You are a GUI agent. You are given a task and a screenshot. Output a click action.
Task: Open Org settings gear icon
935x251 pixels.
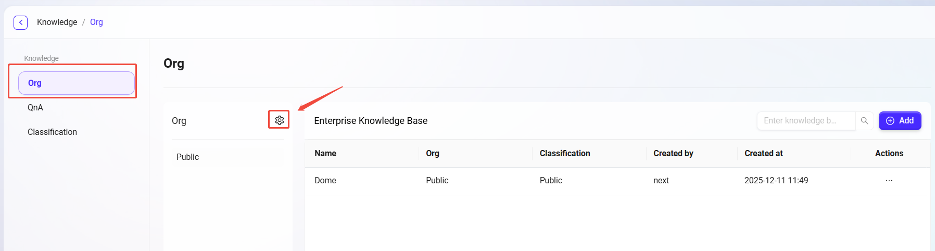pyautogui.click(x=280, y=120)
